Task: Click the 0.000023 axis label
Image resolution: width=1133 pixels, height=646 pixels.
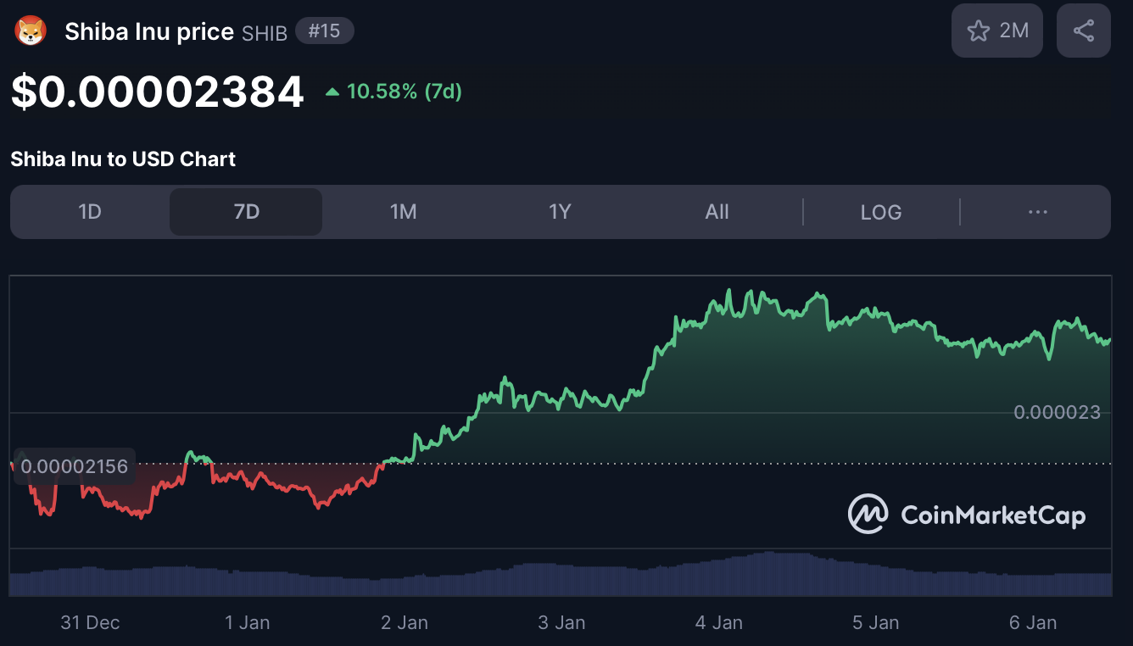Action: 1057,413
